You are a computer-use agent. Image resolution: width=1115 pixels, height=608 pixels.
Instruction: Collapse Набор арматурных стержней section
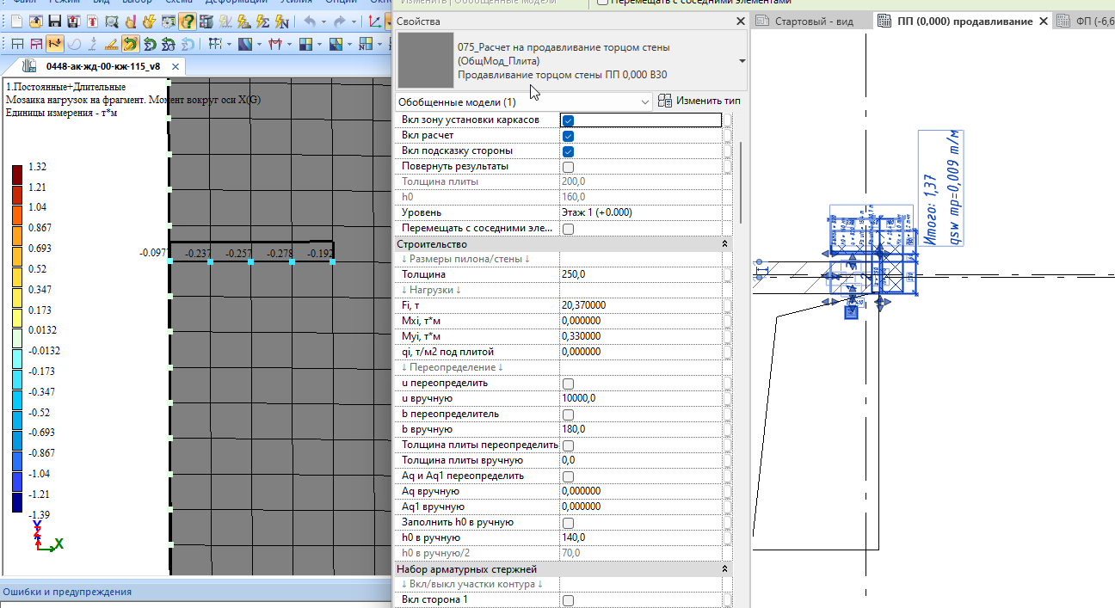tap(724, 569)
